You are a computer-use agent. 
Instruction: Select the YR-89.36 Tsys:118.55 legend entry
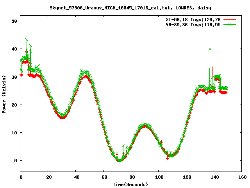coord(193,25)
